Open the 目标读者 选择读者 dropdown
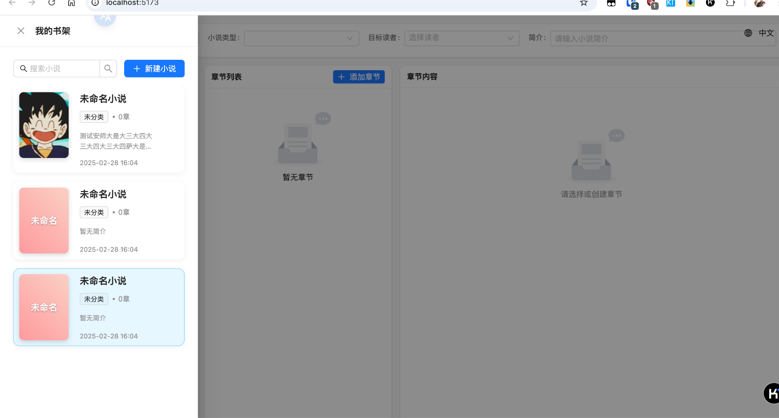Image resolution: width=779 pixels, height=418 pixels. [x=462, y=38]
